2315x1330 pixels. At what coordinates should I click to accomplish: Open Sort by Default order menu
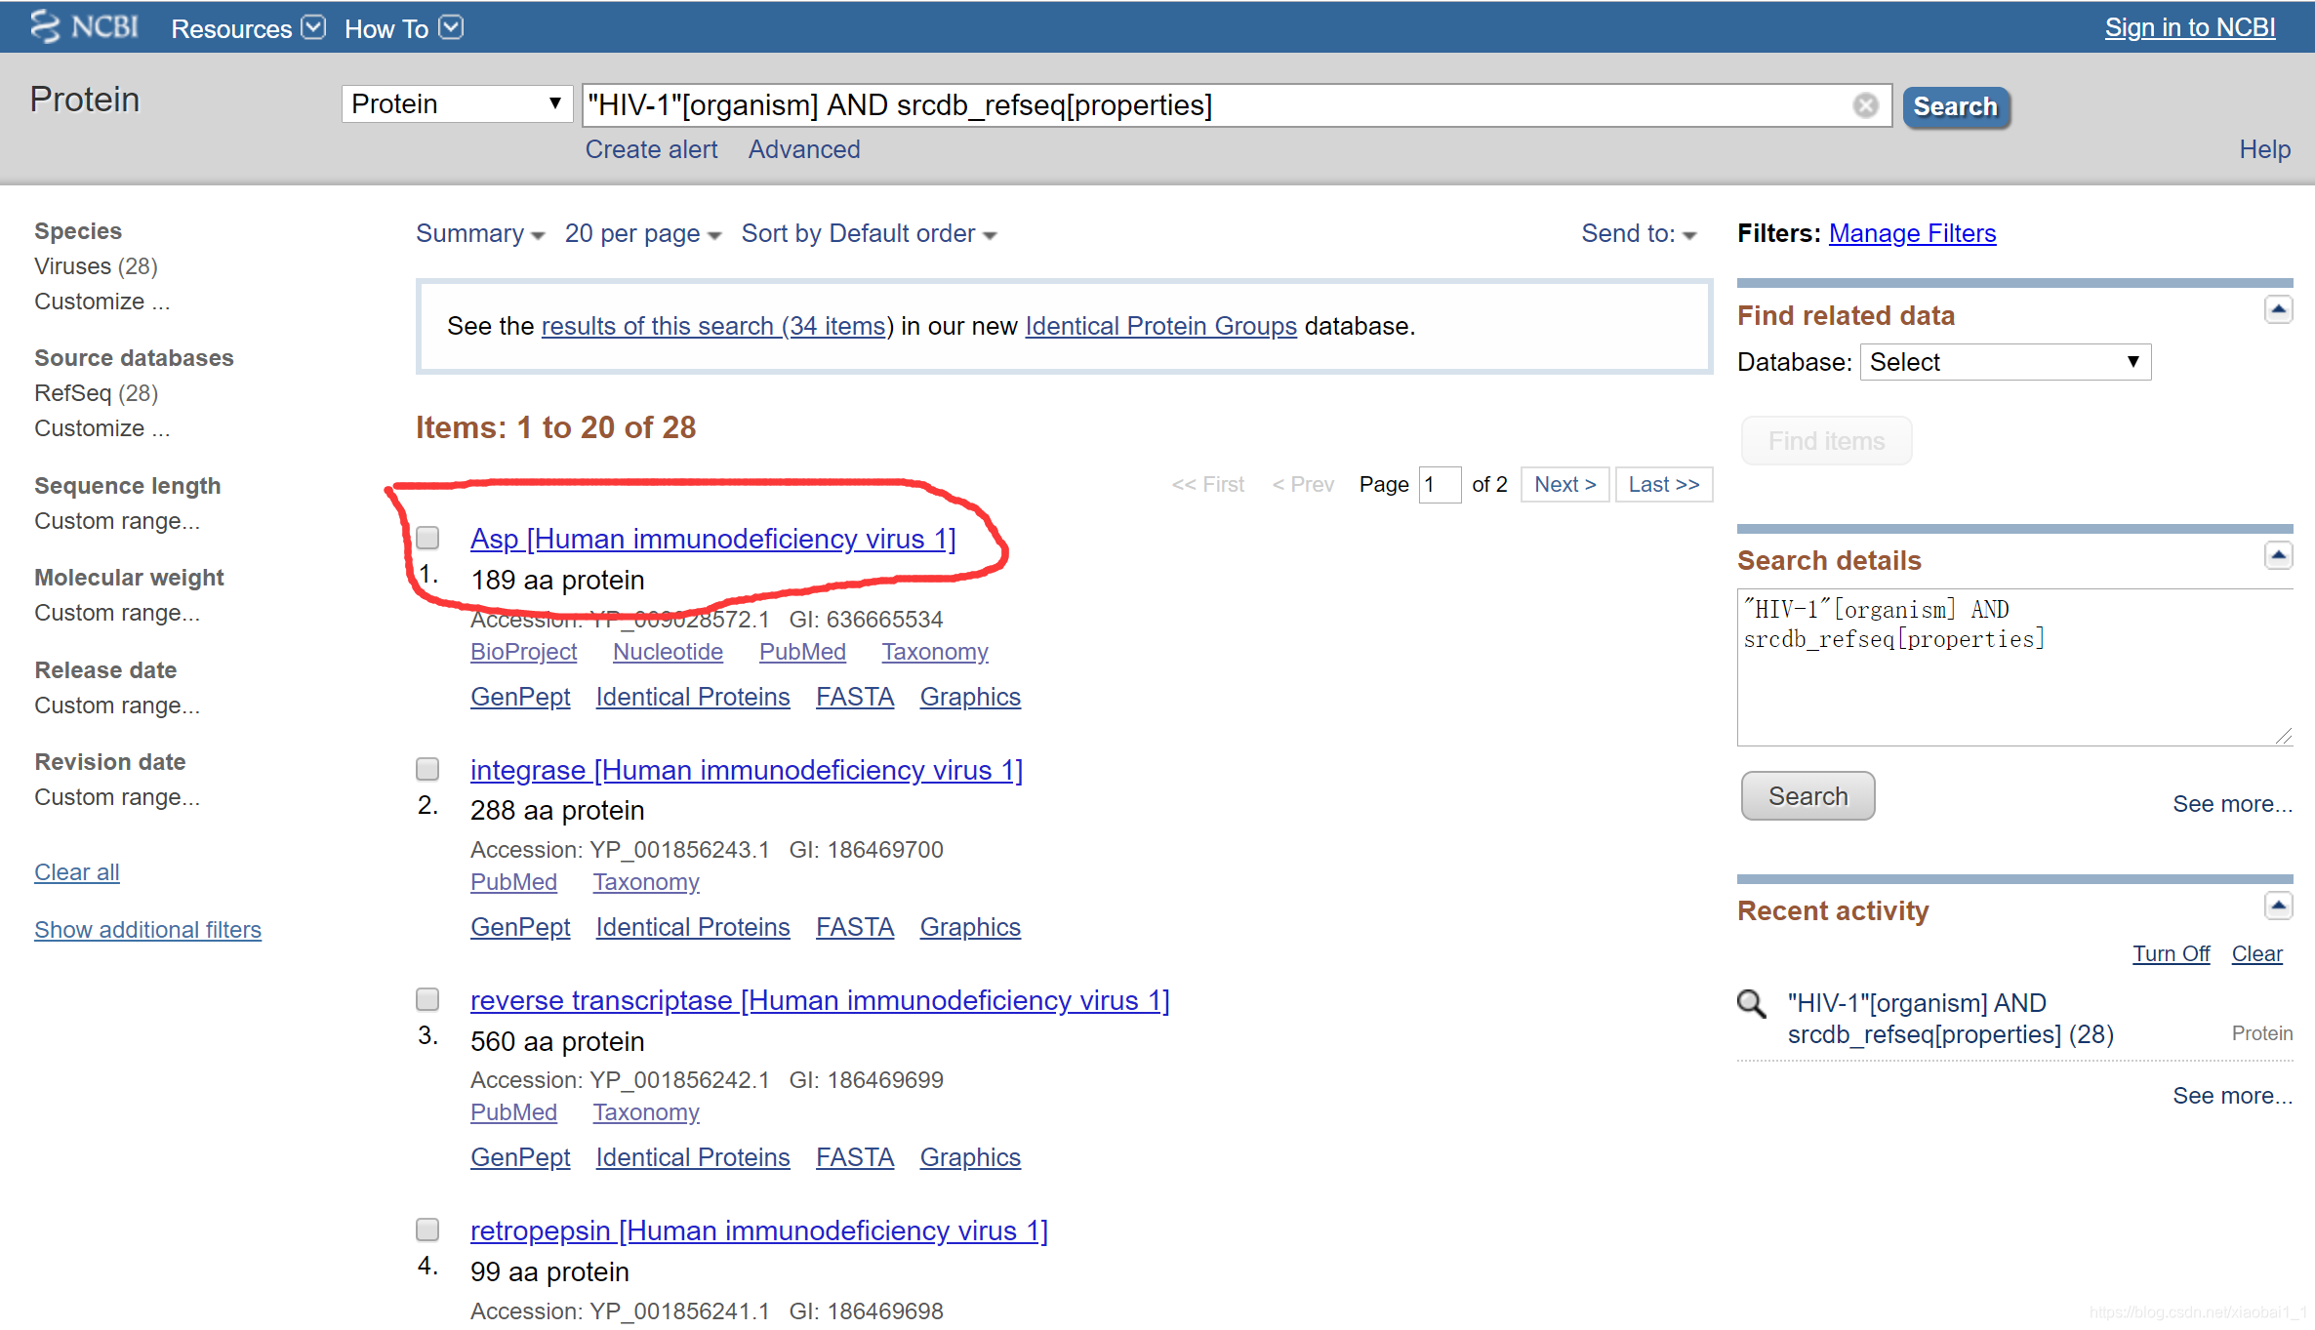pyautogui.click(x=869, y=234)
